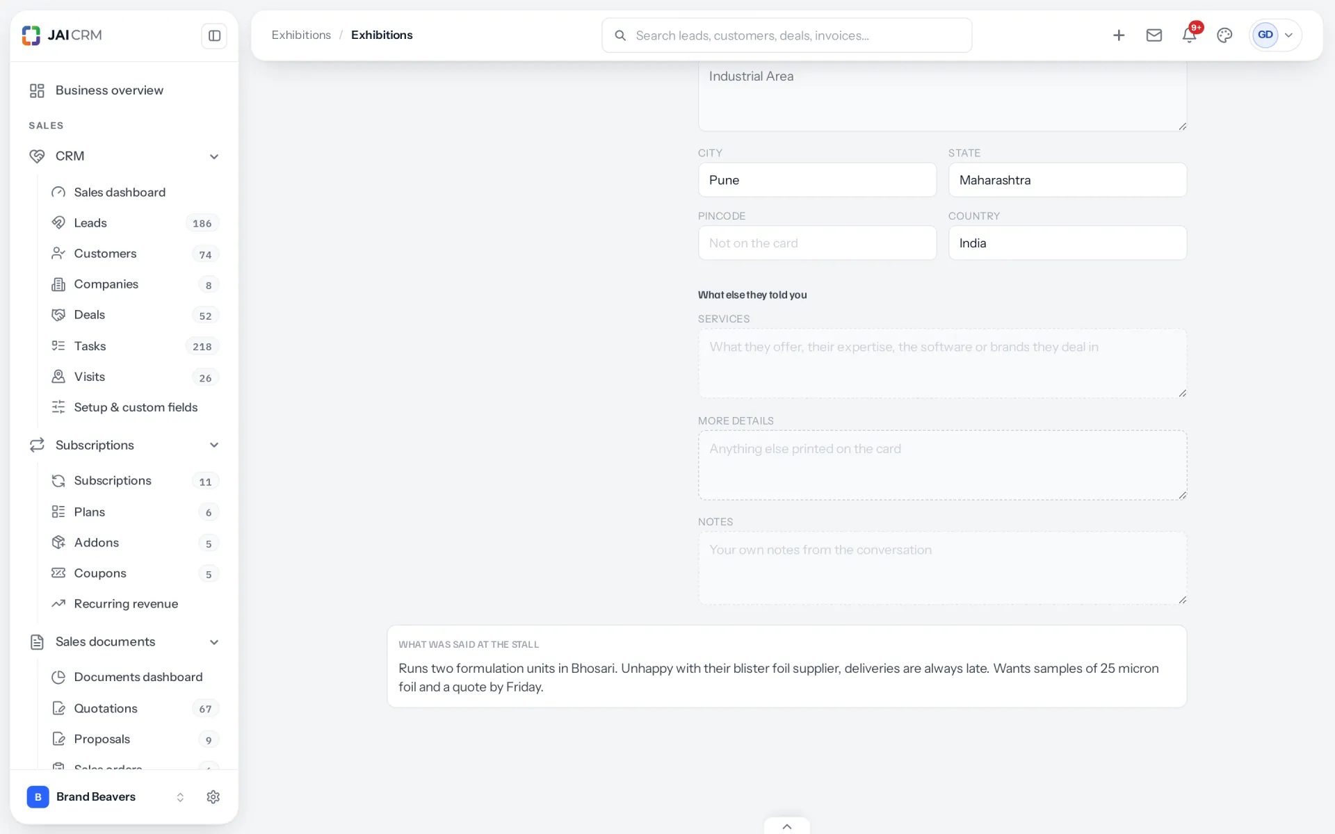1335x834 pixels.
Task: Click the Services text area
Action: point(942,363)
